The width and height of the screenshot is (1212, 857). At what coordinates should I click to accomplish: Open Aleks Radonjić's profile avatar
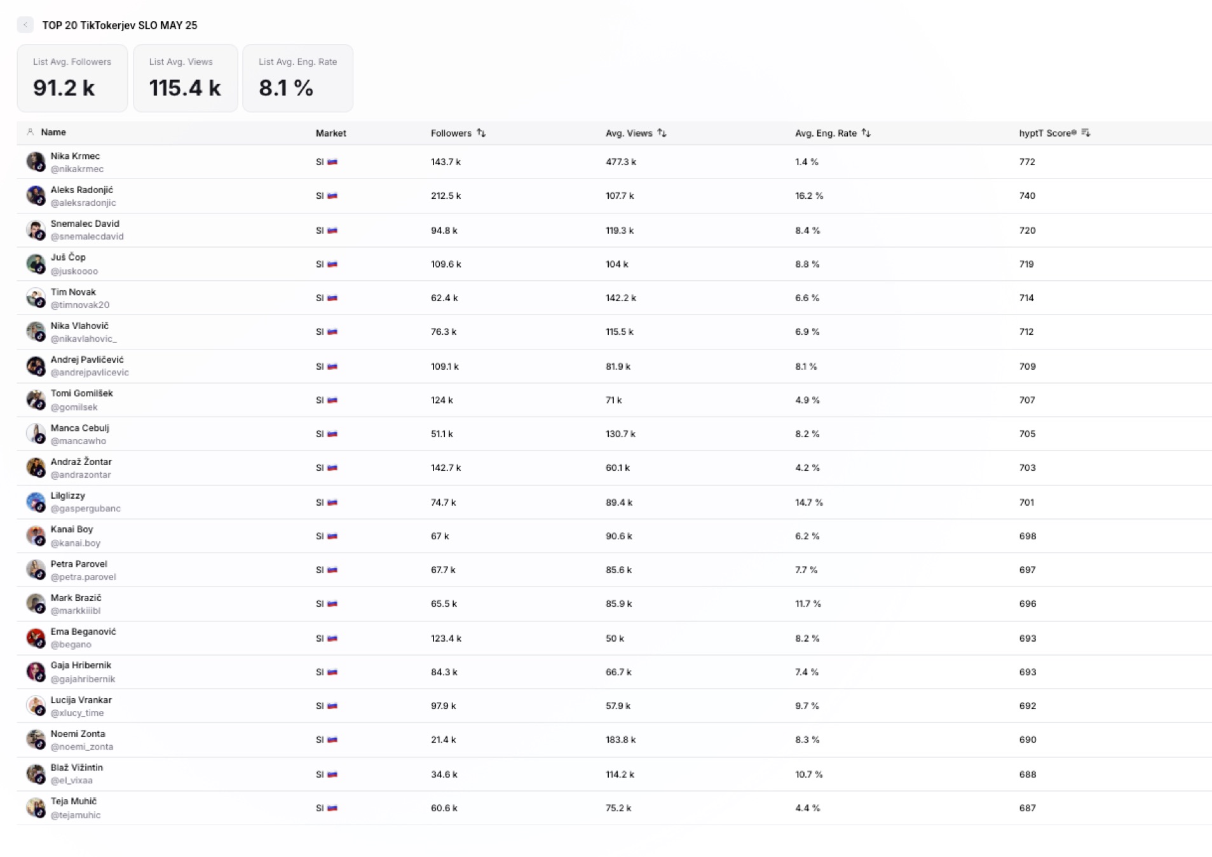(36, 195)
